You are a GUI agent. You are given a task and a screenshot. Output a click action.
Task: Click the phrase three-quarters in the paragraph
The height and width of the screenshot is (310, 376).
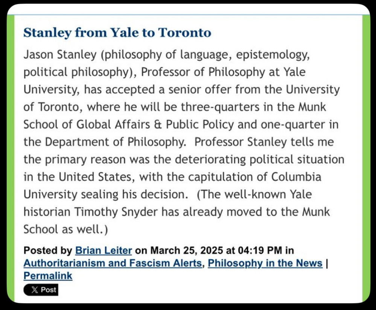tap(220, 107)
